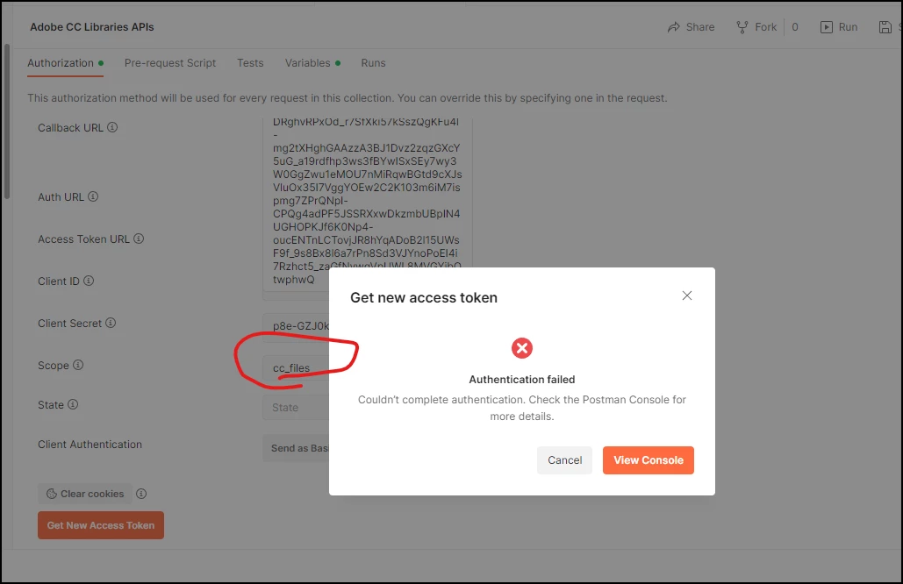Click the Run label
Screen dimensions: 903x584
click(x=848, y=27)
